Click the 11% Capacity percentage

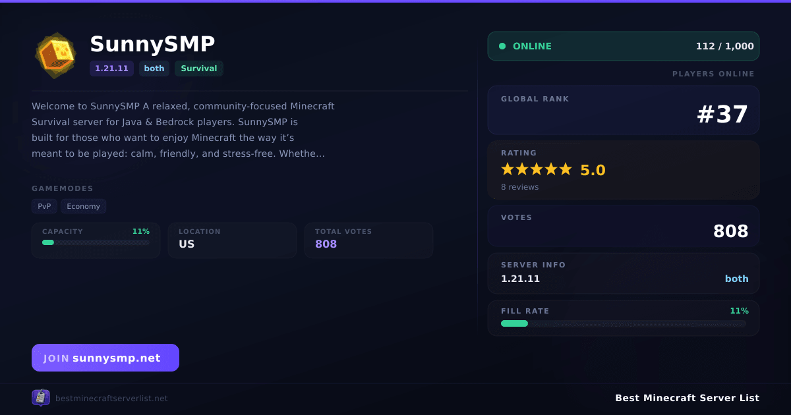tap(140, 231)
